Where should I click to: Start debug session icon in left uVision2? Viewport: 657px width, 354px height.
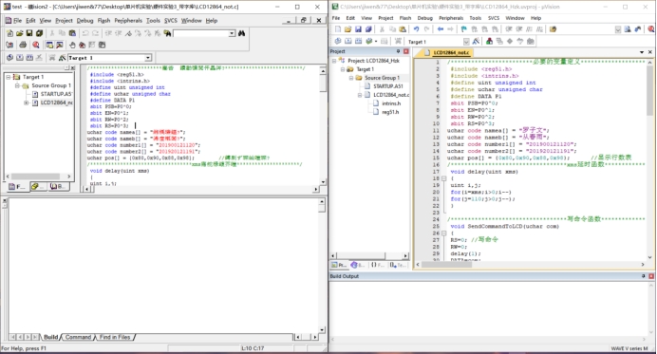coord(36,45)
